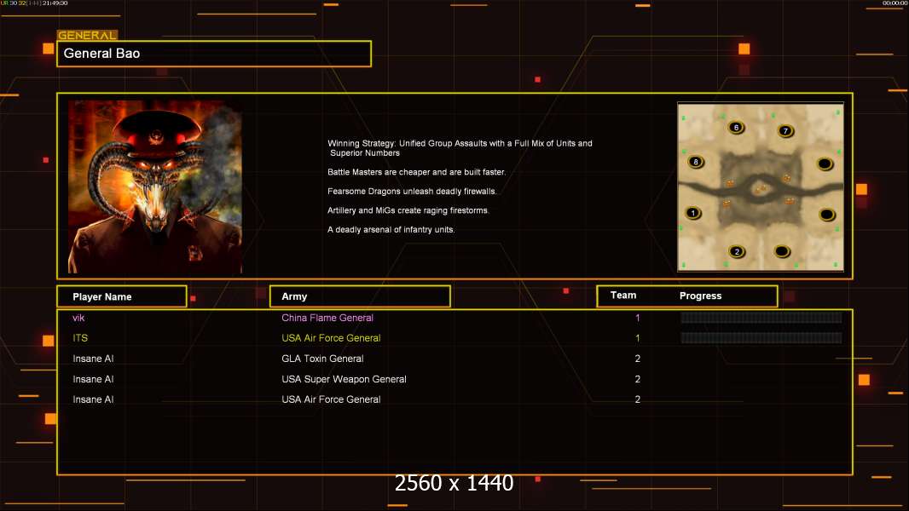Click start position 8 on the minimap
The height and width of the screenshot is (511, 909).
click(696, 162)
